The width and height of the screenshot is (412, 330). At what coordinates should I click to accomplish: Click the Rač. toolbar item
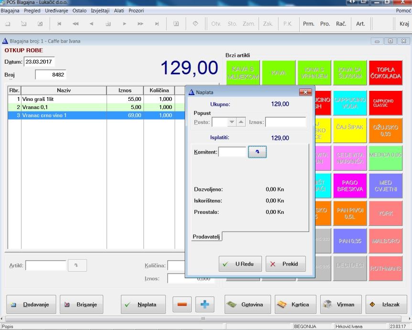[x=341, y=23]
